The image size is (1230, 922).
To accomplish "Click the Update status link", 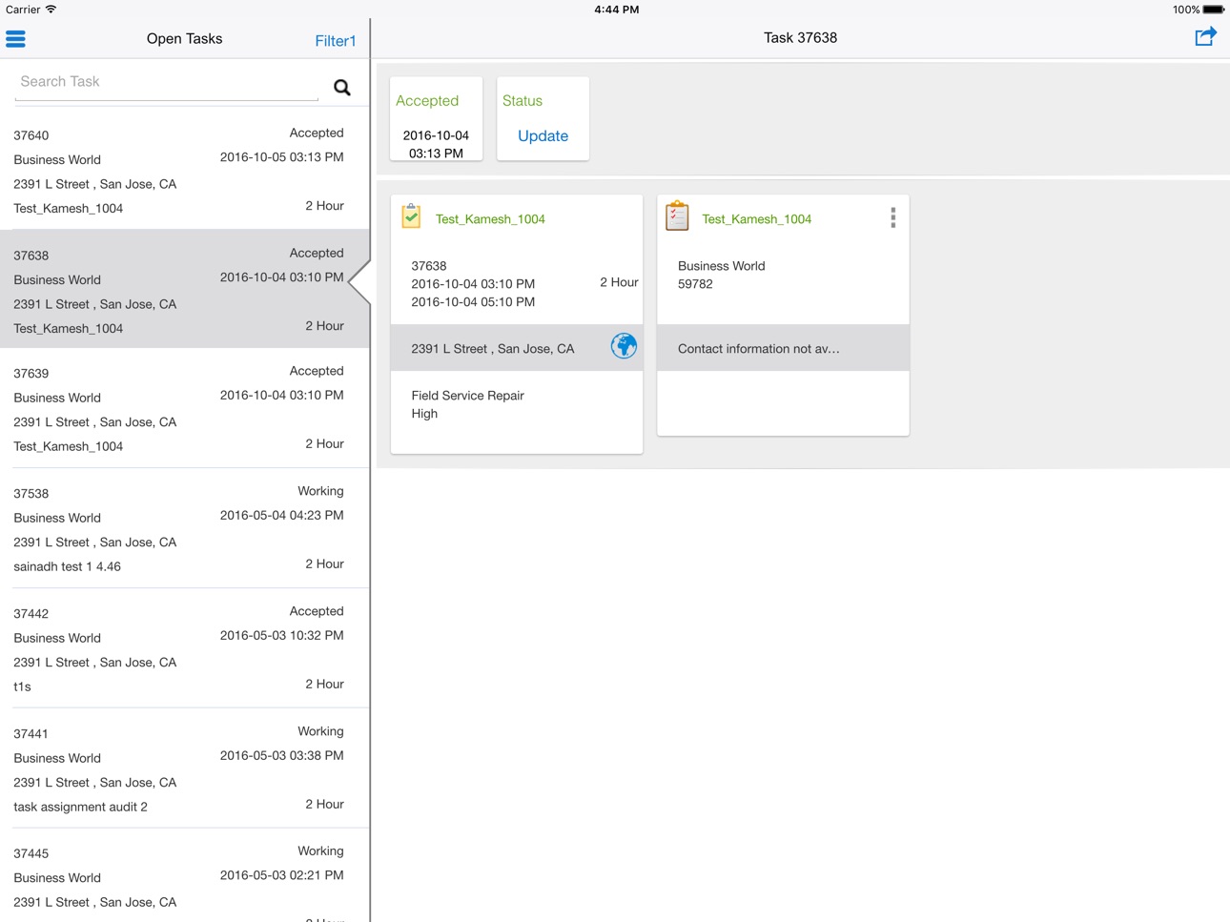I will point(543,136).
